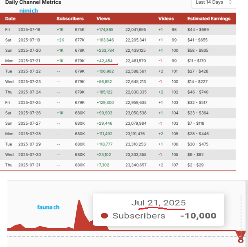248x247 pixels.
Task: Click earnings $30 - $475
Action: pyautogui.click(x=198, y=144)
